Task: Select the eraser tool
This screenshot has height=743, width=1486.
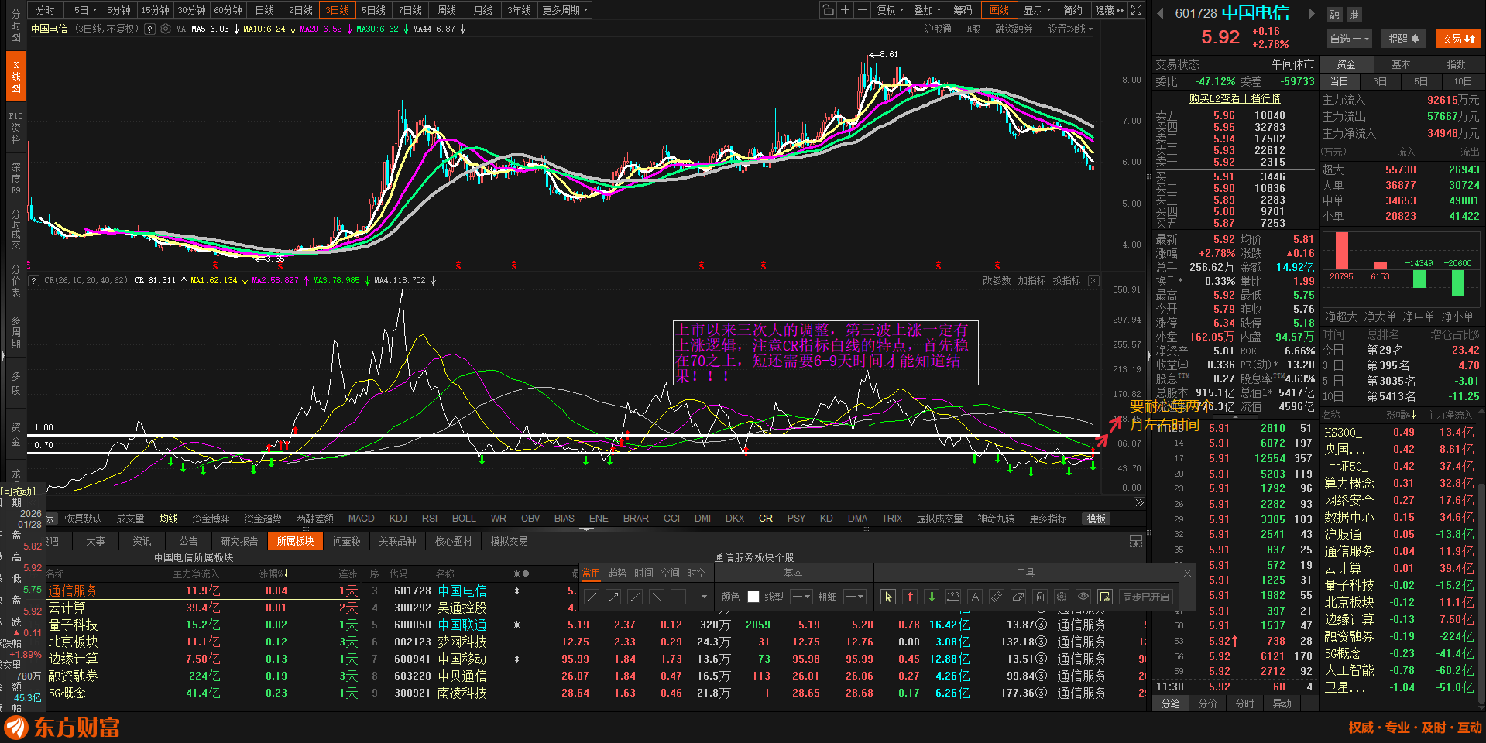Action: tap(1018, 597)
